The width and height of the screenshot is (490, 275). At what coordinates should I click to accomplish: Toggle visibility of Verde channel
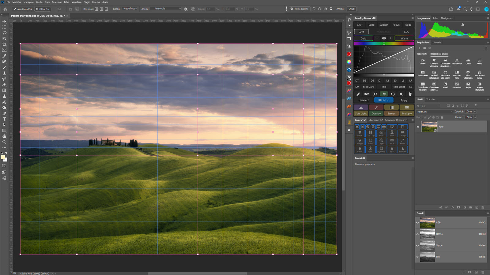click(x=417, y=245)
